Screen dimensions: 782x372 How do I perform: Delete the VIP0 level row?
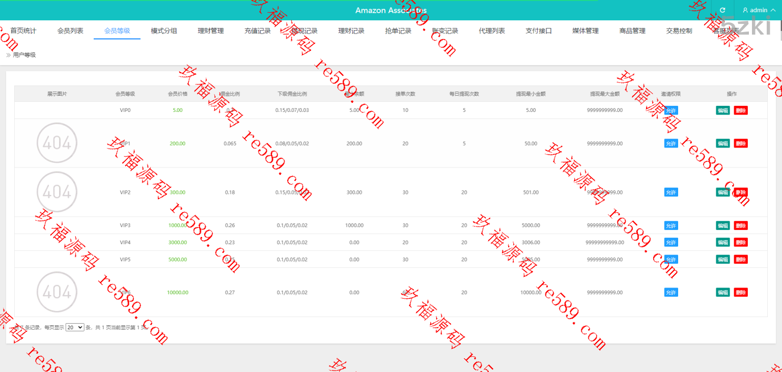coord(741,110)
